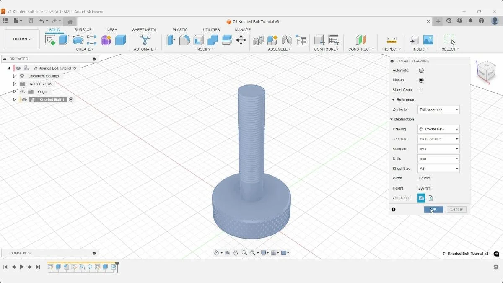Open the Create Form tool

pyautogui.click(x=106, y=40)
